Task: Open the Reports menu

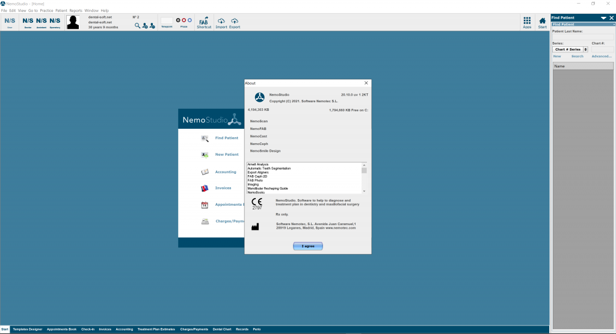Action: point(76,11)
